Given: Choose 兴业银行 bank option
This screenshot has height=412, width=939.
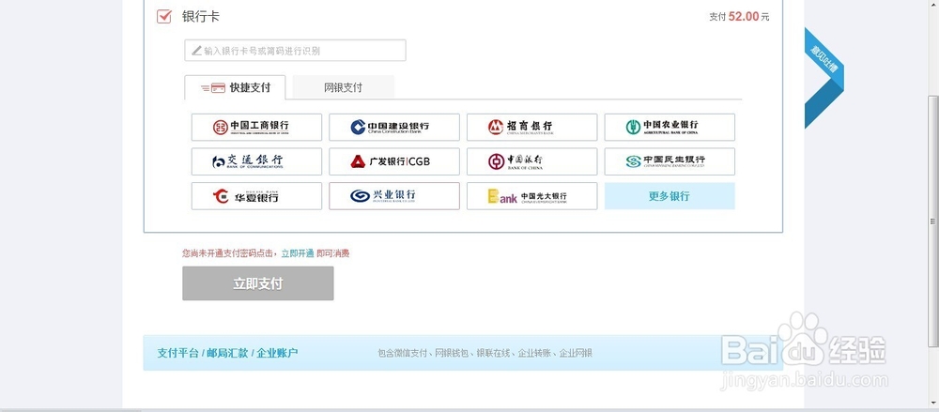Looking at the screenshot, I should click(394, 196).
